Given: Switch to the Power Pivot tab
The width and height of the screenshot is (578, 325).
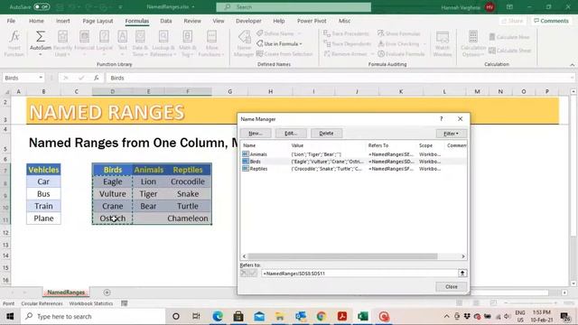Looking at the screenshot, I should click(x=312, y=21).
